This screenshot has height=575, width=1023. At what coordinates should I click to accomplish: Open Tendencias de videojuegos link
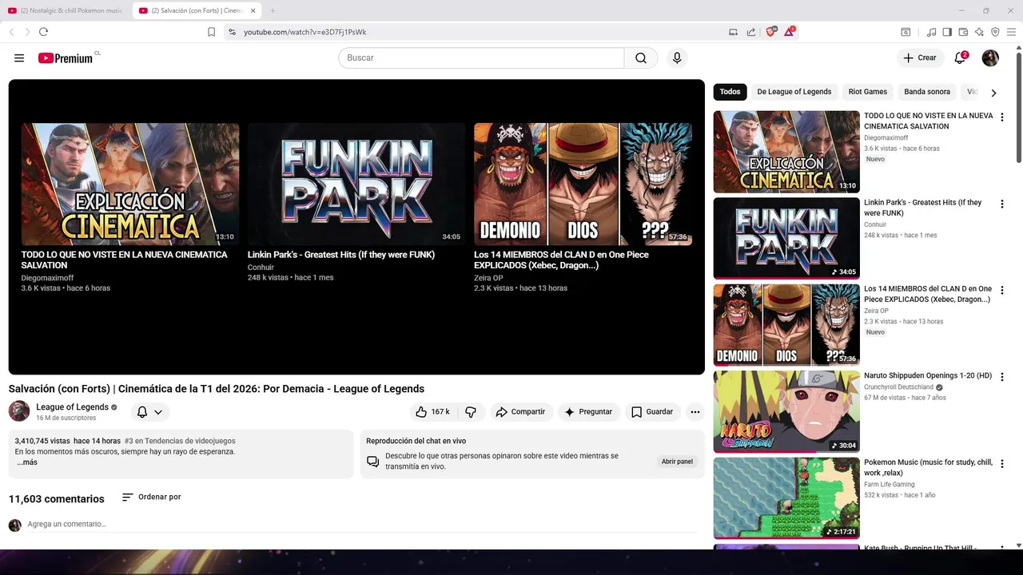[180, 441]
